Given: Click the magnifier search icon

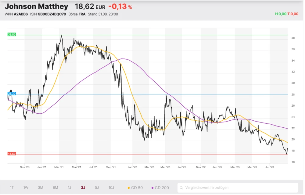Looking at the screenshot, I should [181, 188].
